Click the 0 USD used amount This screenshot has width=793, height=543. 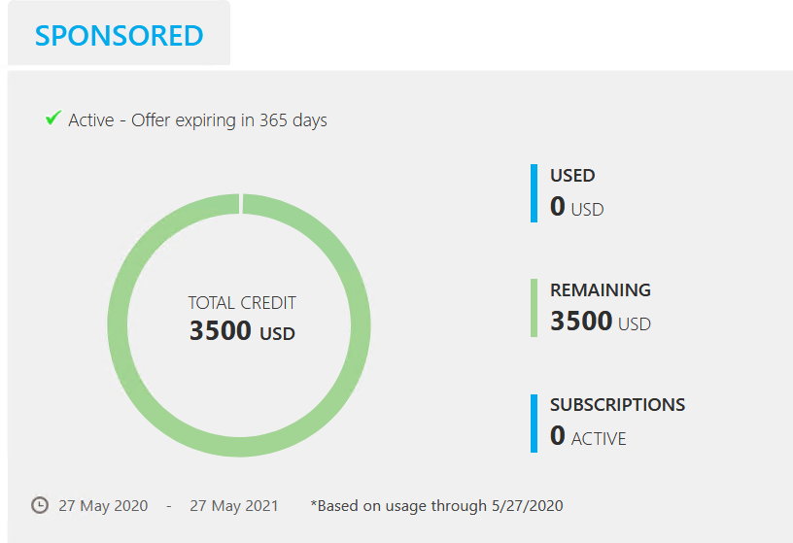click(x=576, y=207)
